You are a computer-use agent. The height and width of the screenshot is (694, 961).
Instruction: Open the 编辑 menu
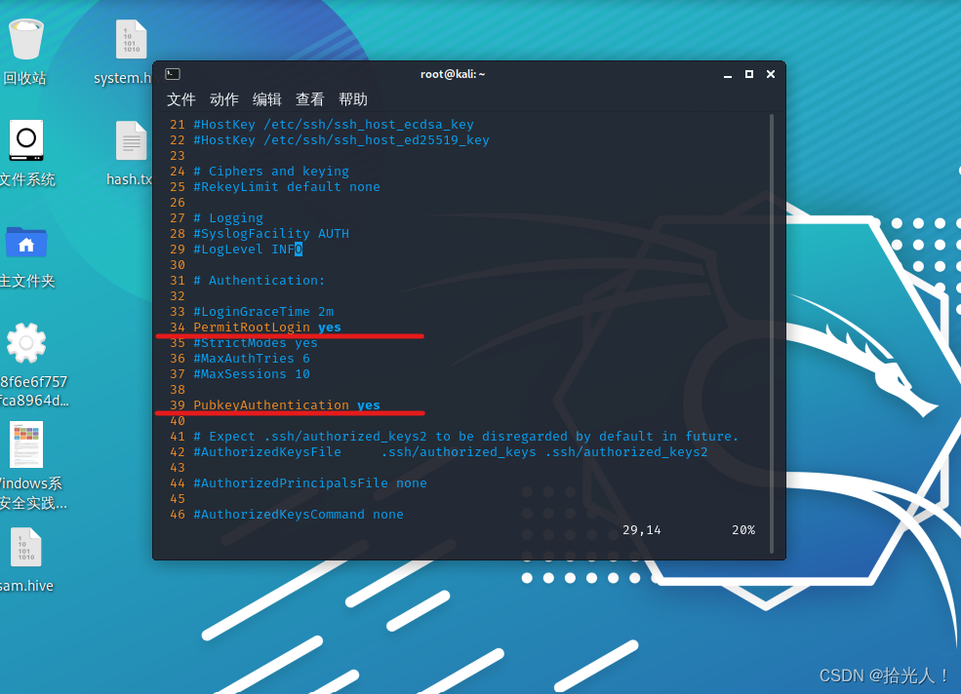(x=266, y=99)
